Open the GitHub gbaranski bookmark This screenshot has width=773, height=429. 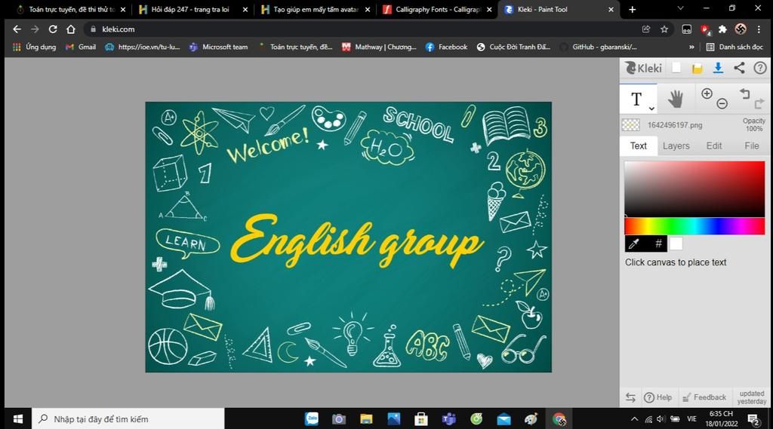(599, 47)
